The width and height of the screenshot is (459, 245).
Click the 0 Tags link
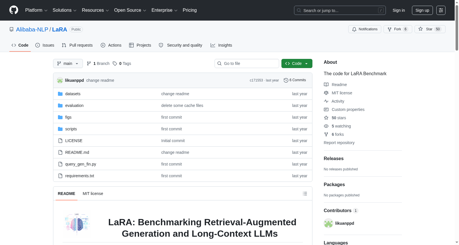(122, 63)
